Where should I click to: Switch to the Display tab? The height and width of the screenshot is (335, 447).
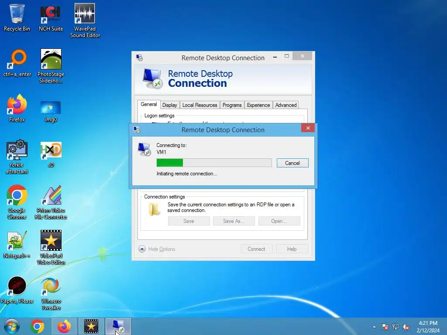(170, 105)
